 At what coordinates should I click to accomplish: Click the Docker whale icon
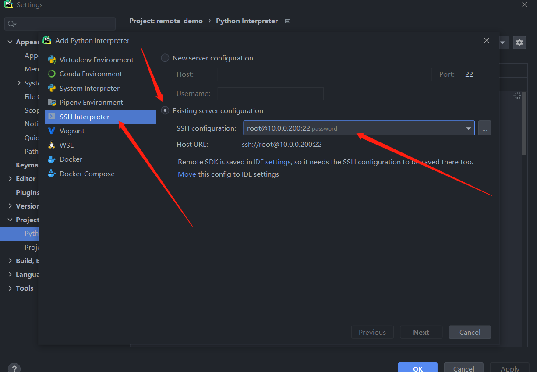[52, 159]
